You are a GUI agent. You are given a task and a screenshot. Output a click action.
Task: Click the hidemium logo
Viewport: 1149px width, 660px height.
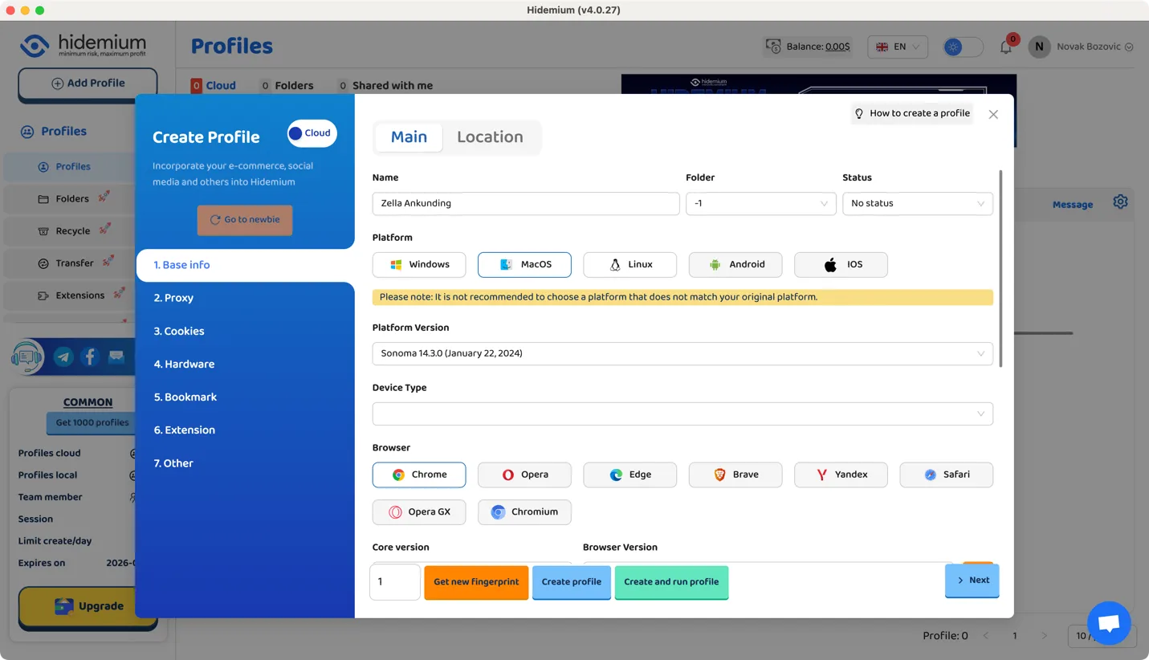tap(84, 46)
